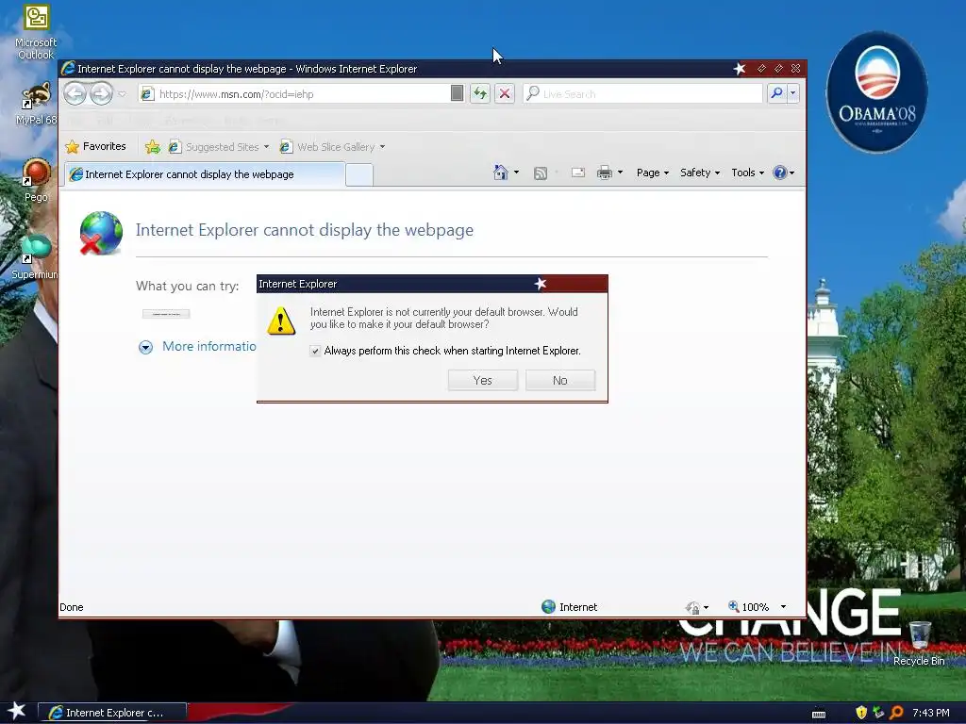Click the Home house icon

coord(501,173)
